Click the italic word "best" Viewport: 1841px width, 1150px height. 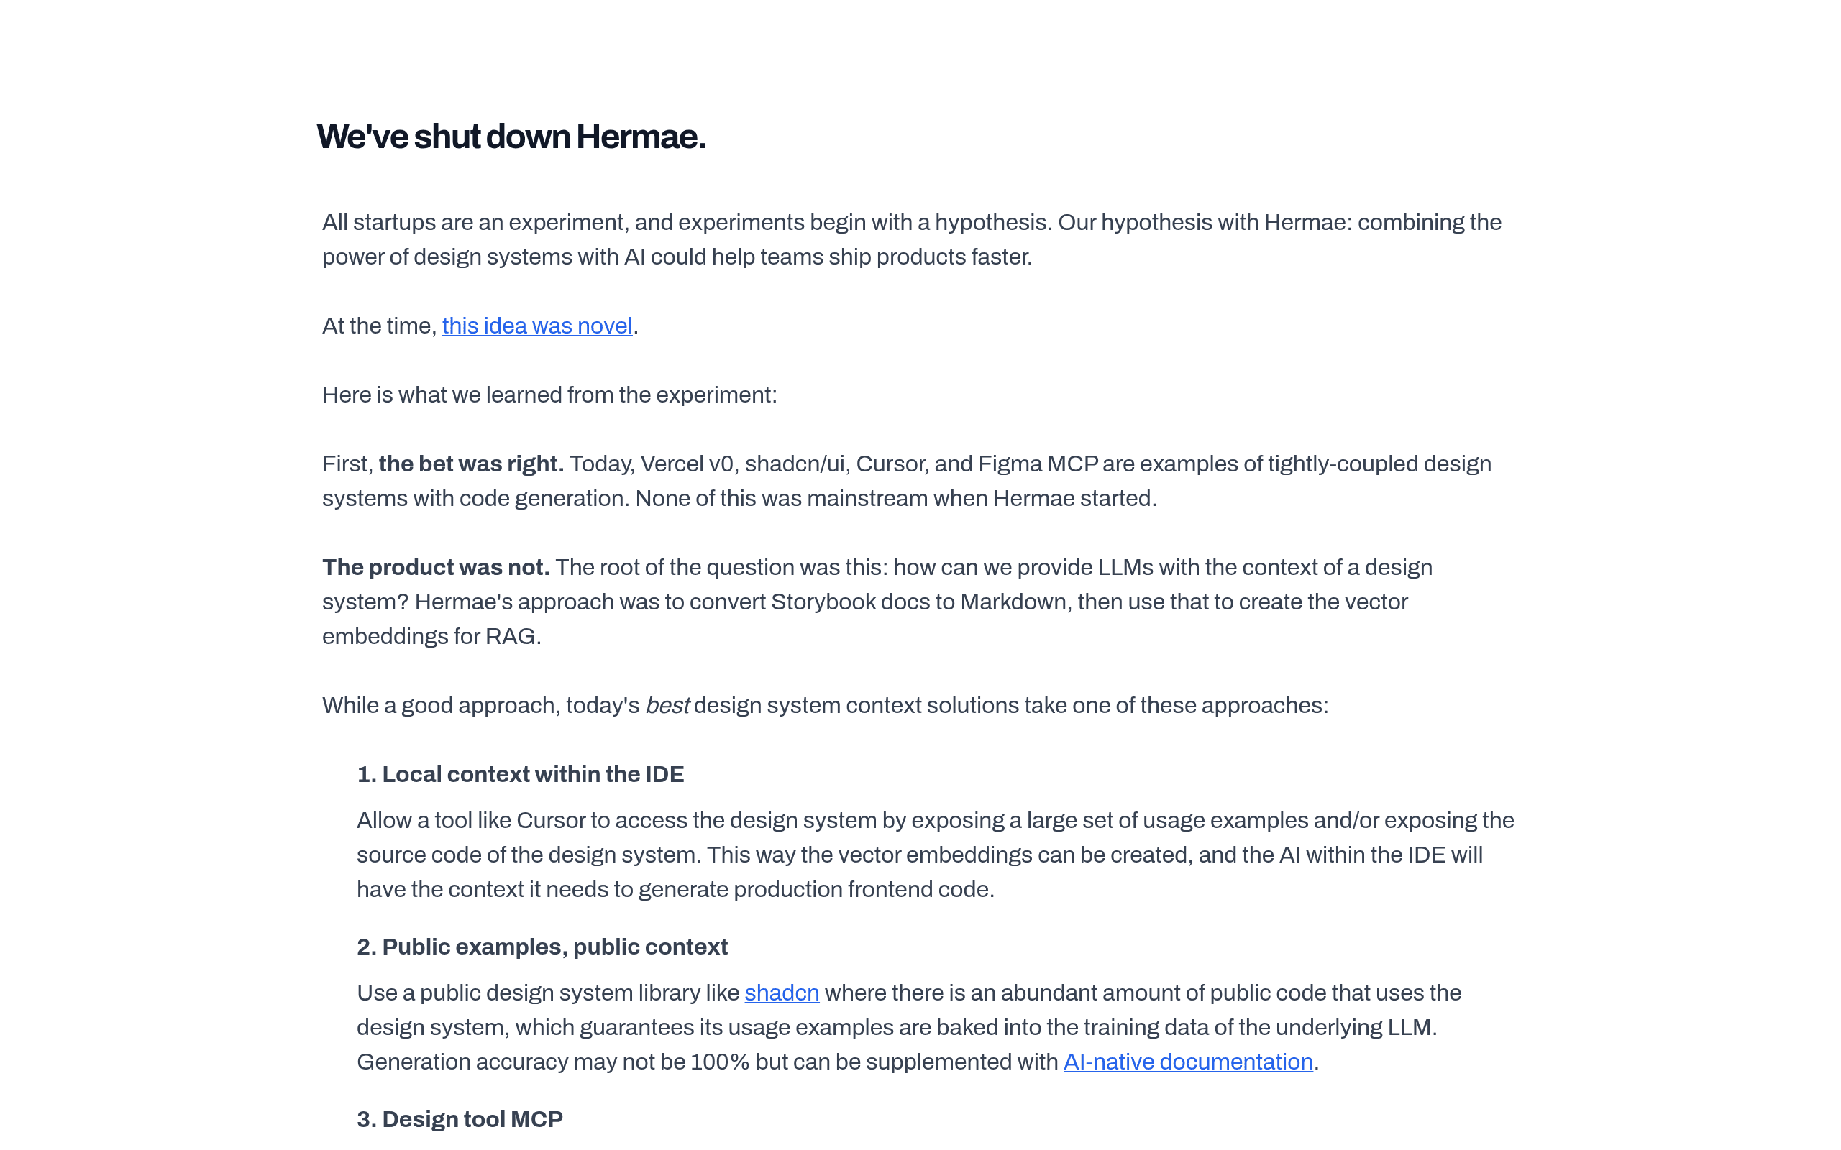(667, 705)
